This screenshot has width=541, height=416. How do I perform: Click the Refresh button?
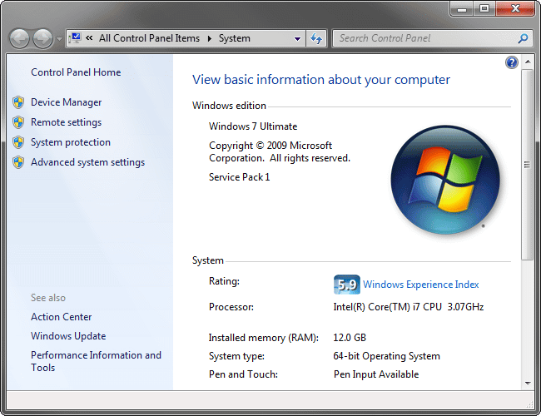[x=316, y=38]
